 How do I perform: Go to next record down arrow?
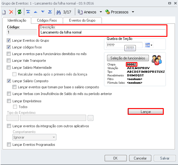click(x=43, y=12)
